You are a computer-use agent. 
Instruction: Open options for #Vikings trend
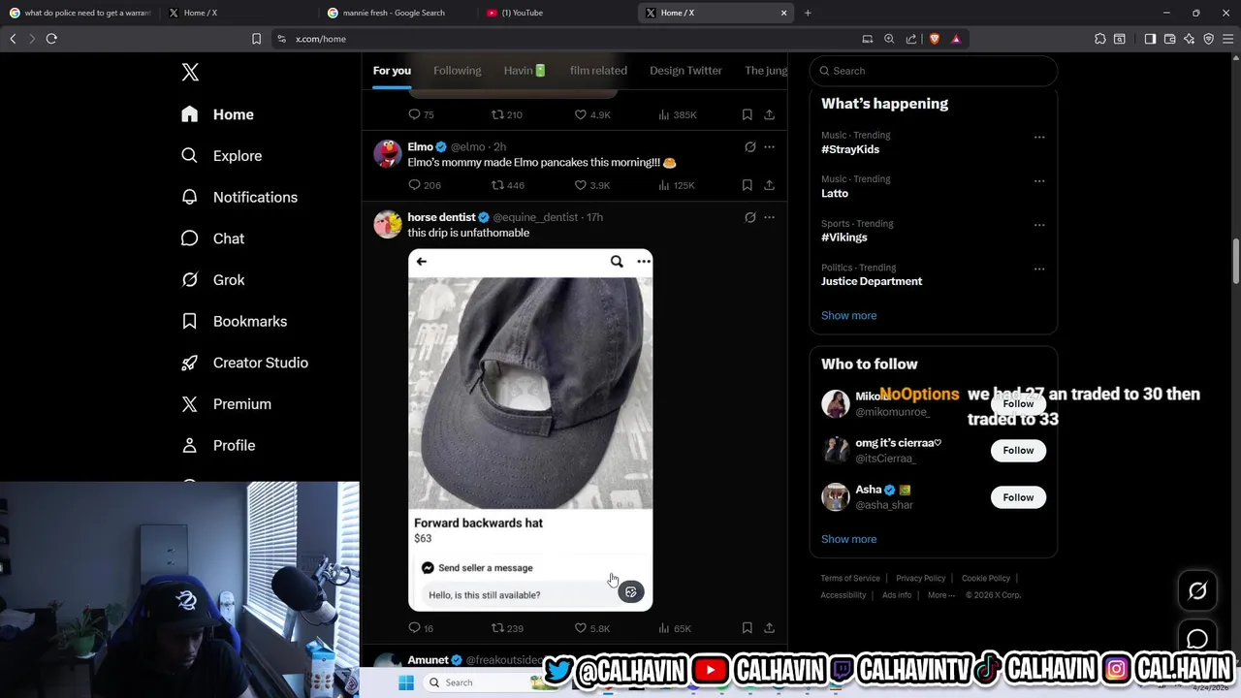[x=1039, y=225]
